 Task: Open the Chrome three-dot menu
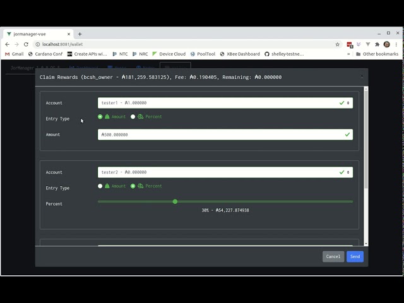(x=396, y=44)
